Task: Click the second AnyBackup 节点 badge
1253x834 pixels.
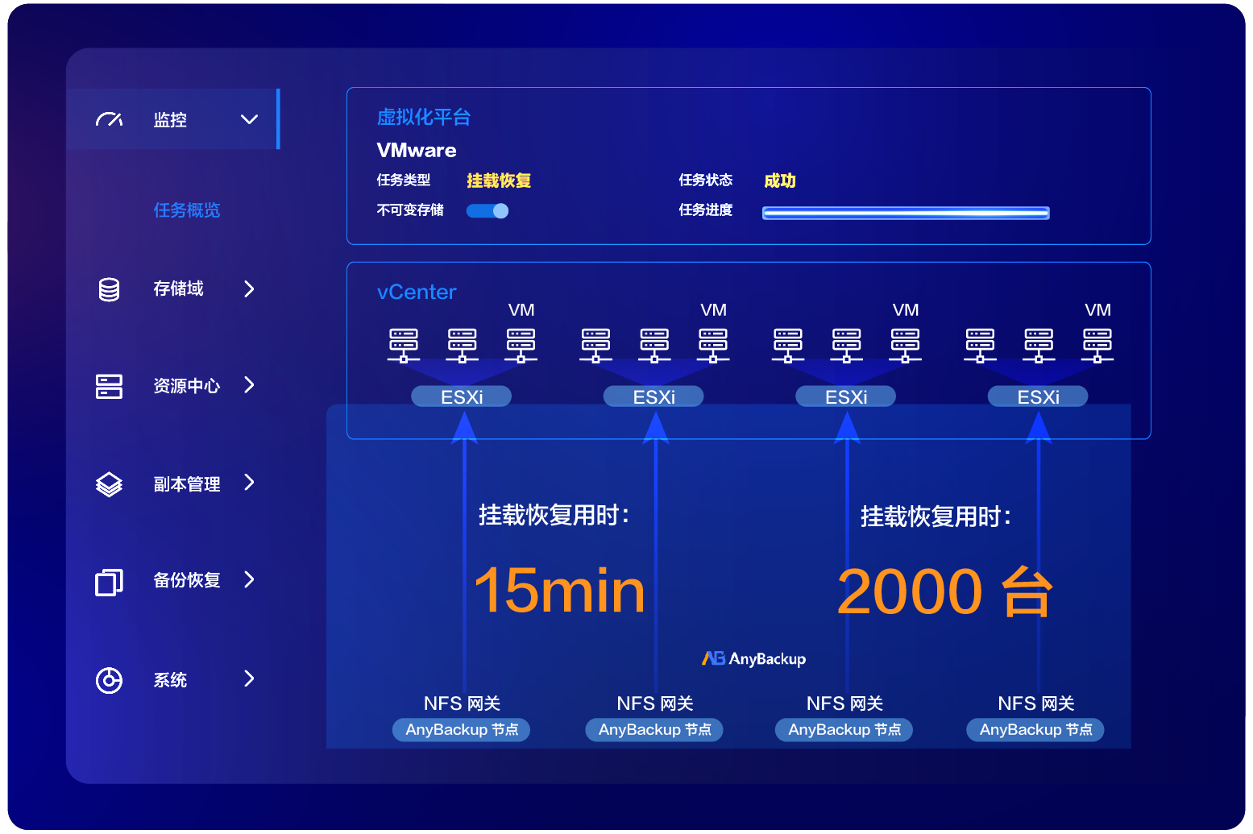Action: coord(654,730)
